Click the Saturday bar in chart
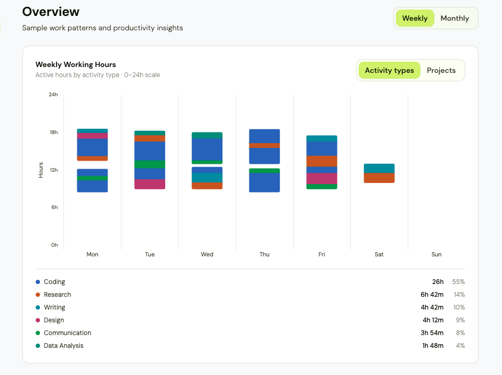Viewport: 502px width, 375px height. tap(379, 173)
